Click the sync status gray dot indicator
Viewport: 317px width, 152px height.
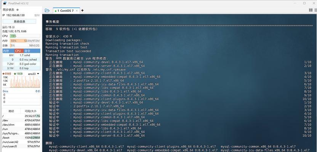pos(18,9)
